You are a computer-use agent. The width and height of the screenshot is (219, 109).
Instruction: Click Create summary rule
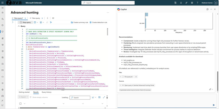79,22
